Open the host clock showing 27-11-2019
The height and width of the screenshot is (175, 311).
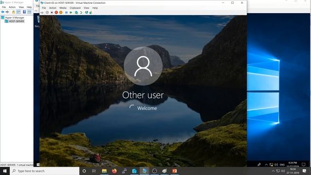click(293, 171)
